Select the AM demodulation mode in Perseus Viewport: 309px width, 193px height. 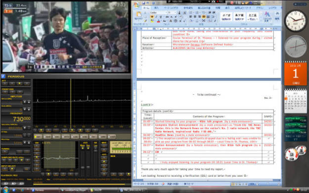38,136
